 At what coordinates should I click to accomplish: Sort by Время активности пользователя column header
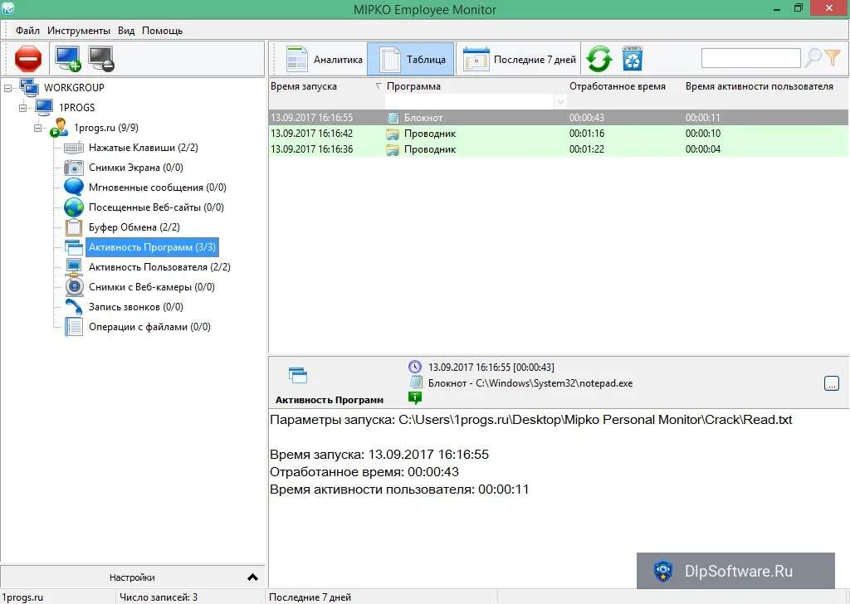click(759, 86)
